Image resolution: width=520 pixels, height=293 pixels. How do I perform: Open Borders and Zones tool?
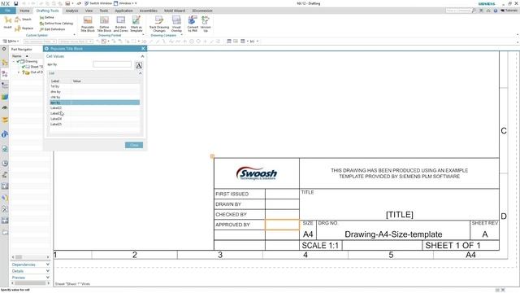(121, 24)
